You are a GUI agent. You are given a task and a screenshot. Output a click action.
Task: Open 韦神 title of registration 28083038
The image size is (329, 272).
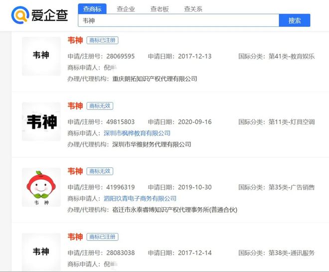point(75,237)
